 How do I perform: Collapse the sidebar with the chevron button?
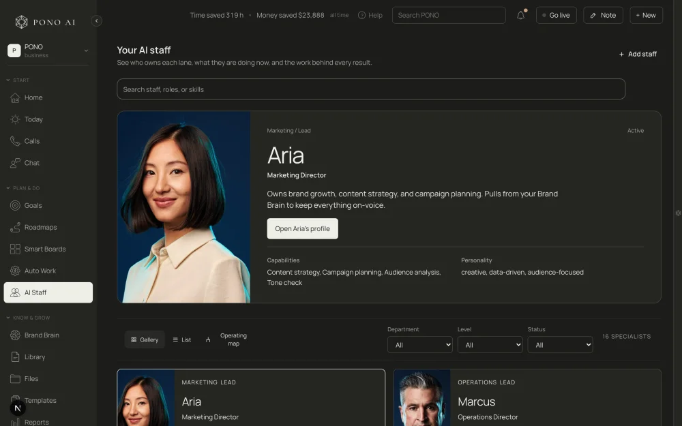coord(97,21)
